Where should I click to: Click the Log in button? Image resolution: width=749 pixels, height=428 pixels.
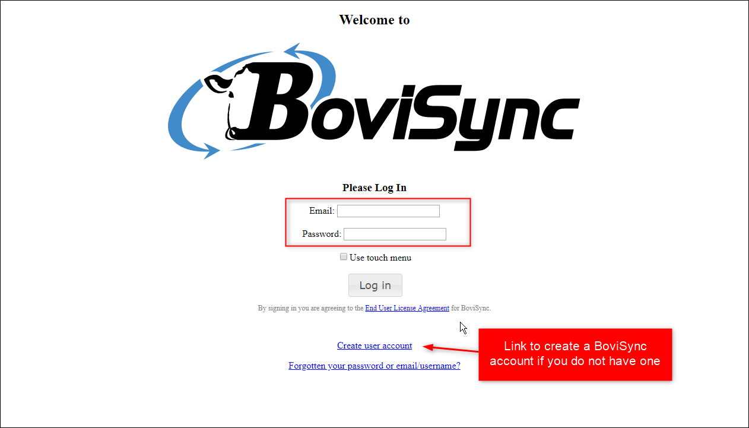pyautogui.click(x=375, y=285)
